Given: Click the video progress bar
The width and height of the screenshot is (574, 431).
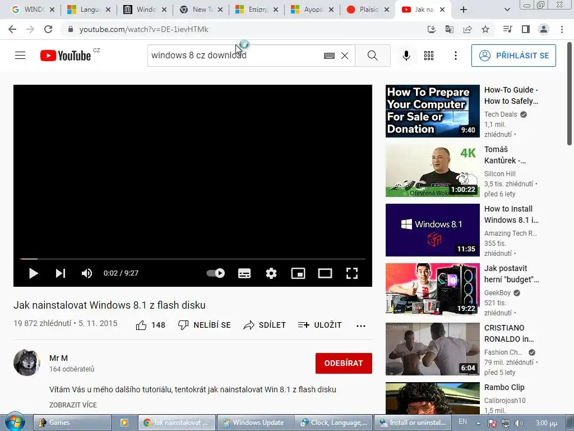Looking at the screenshot, I should pyautogui.click(x=193, y=259).
